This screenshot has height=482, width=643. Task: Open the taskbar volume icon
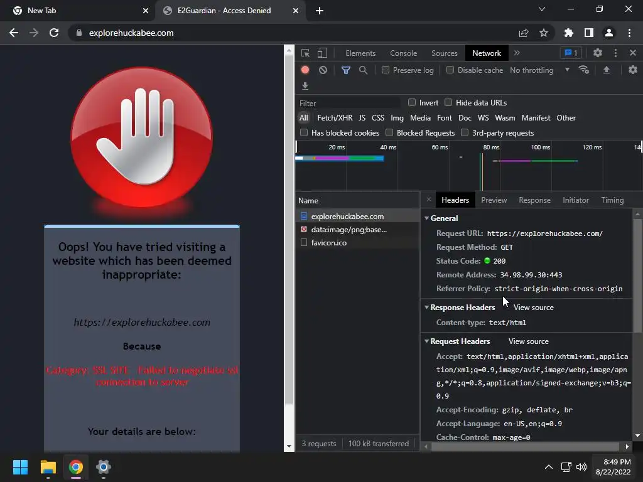581,467
